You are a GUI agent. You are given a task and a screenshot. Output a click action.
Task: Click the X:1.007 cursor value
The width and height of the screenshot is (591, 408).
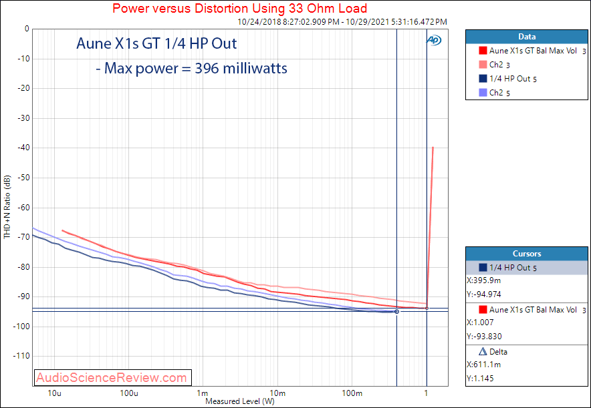pyautogui.click(x=480, y=323)
